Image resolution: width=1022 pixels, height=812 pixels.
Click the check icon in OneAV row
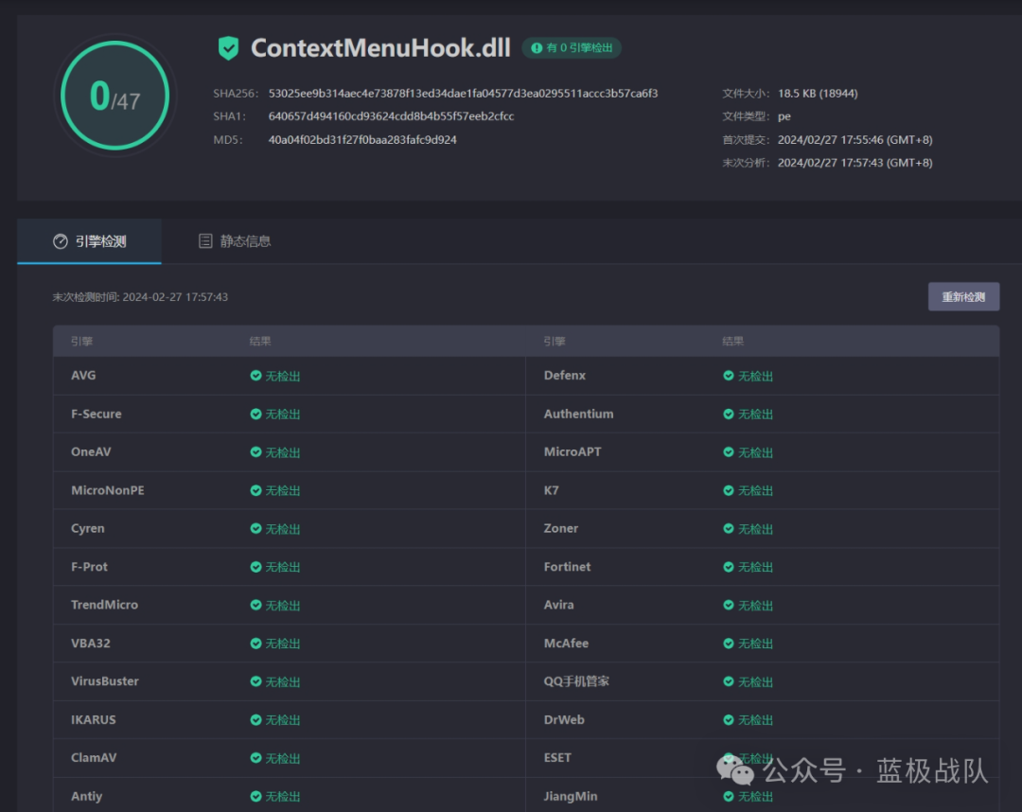(255, 451)
